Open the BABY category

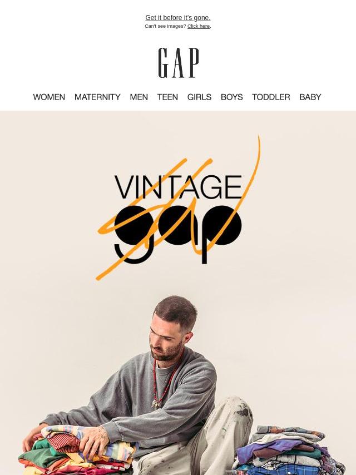(310, 97)
